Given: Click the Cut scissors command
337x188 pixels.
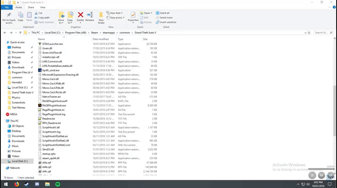Looking at the screenshot, I should click(x=38, y=13).
